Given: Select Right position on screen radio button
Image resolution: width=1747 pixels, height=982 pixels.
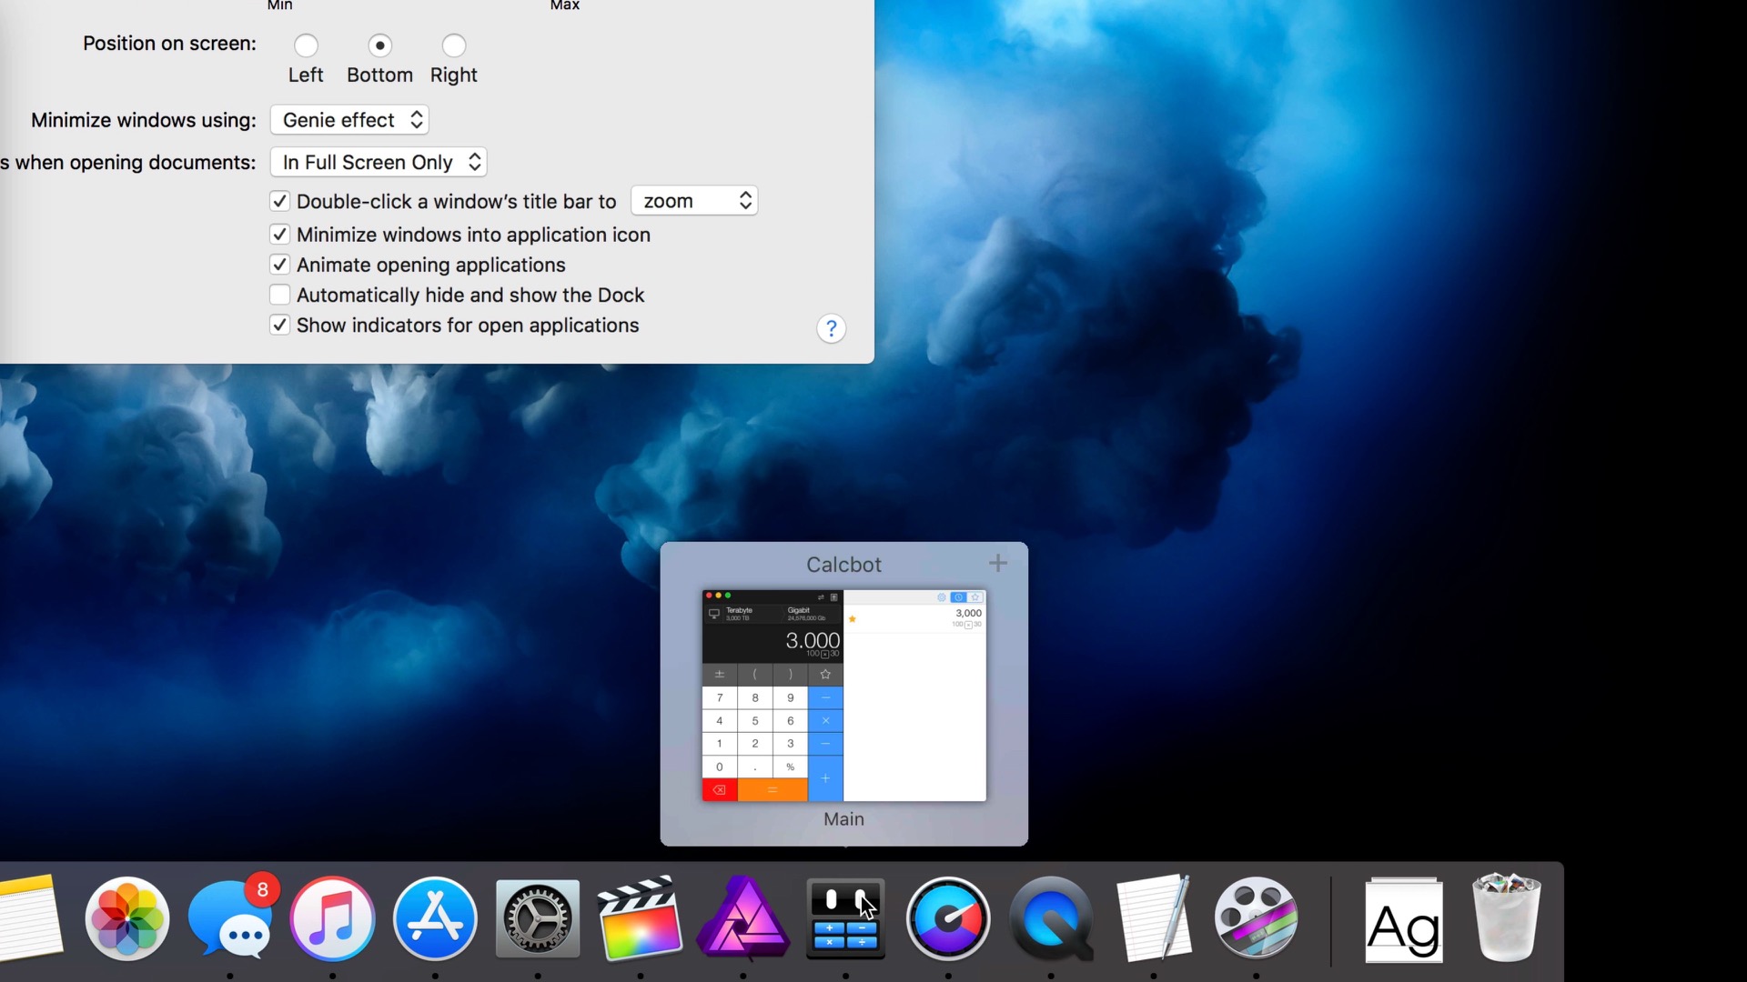Looking at the screenshot, I should 453,45.
